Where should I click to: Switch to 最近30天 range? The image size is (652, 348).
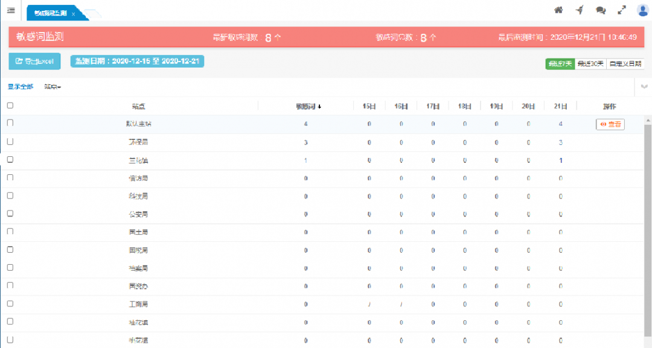[x=590, y=64]
